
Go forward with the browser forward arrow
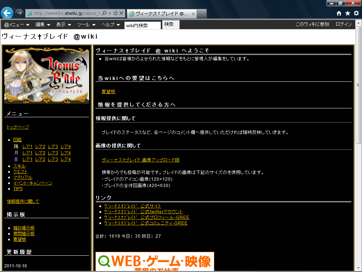click(19, 13)
